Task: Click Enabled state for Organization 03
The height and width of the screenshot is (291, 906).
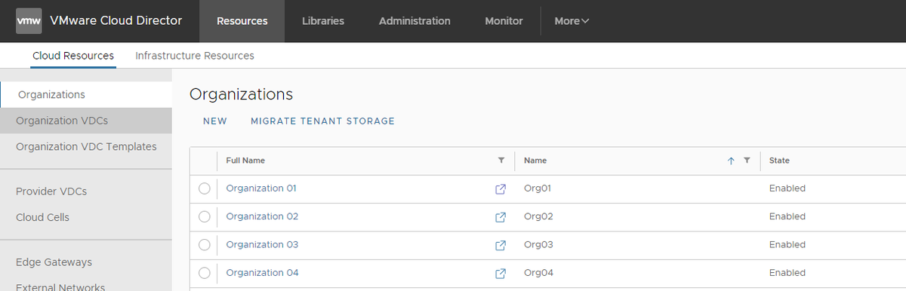Action: (x=787, y=245)
